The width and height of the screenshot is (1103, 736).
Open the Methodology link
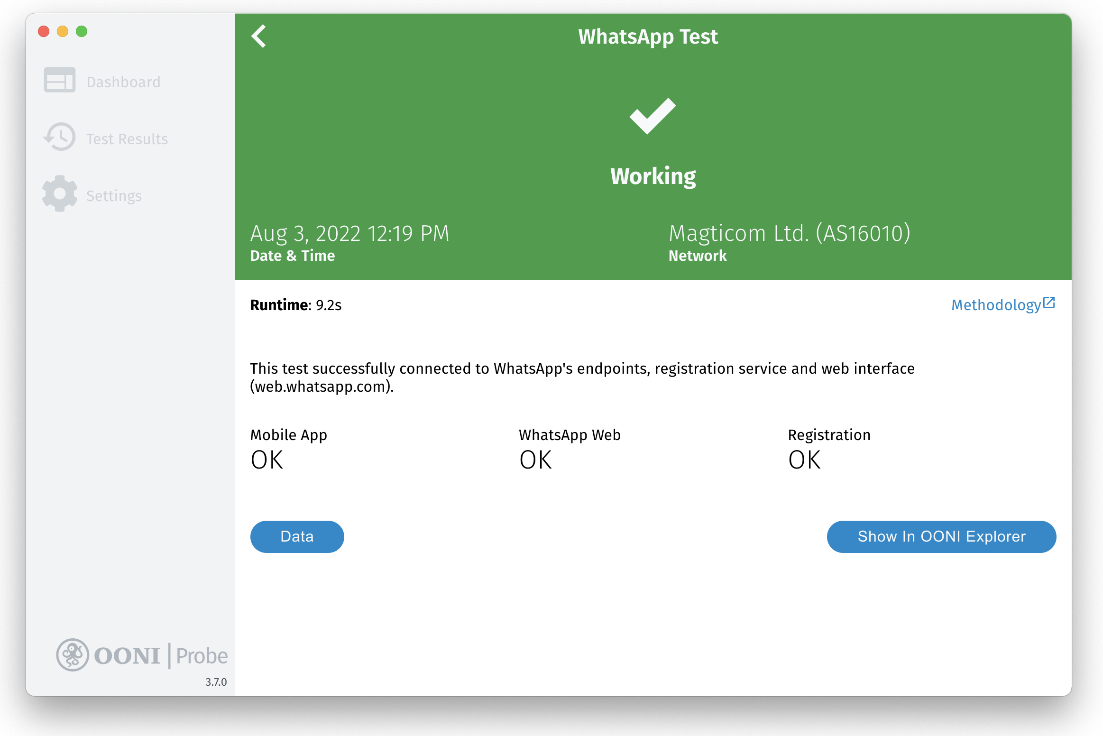[x=996, y=305]
